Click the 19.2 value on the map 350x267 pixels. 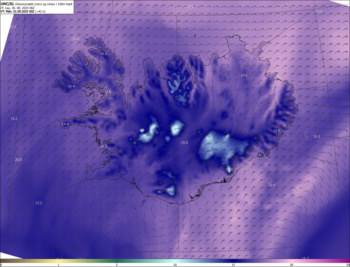[14, 119]
